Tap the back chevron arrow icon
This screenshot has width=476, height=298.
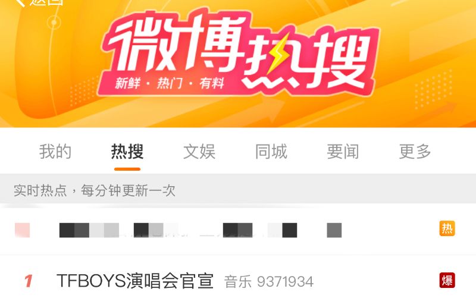(x=20, y=2)
